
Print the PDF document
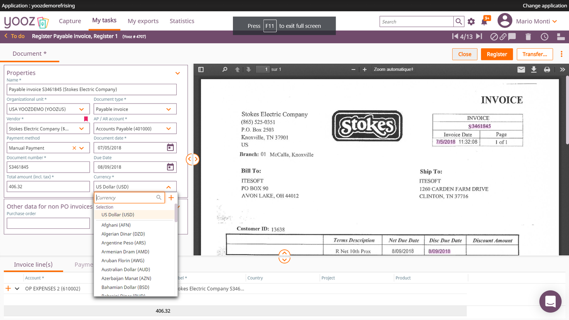coord(547,69)
